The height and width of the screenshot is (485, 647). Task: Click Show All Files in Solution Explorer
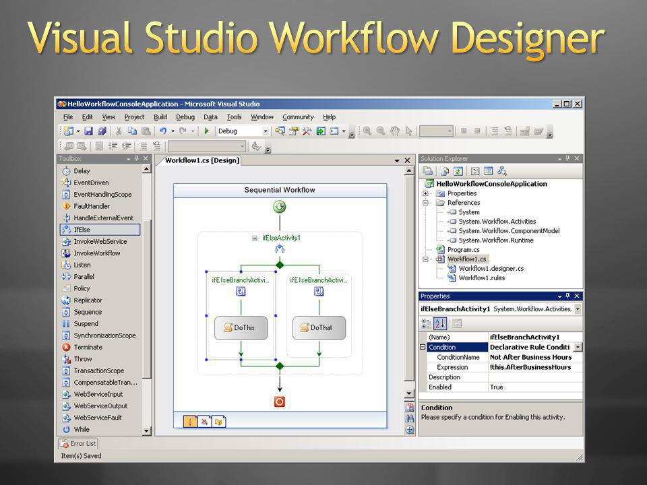tap(444, 170)
